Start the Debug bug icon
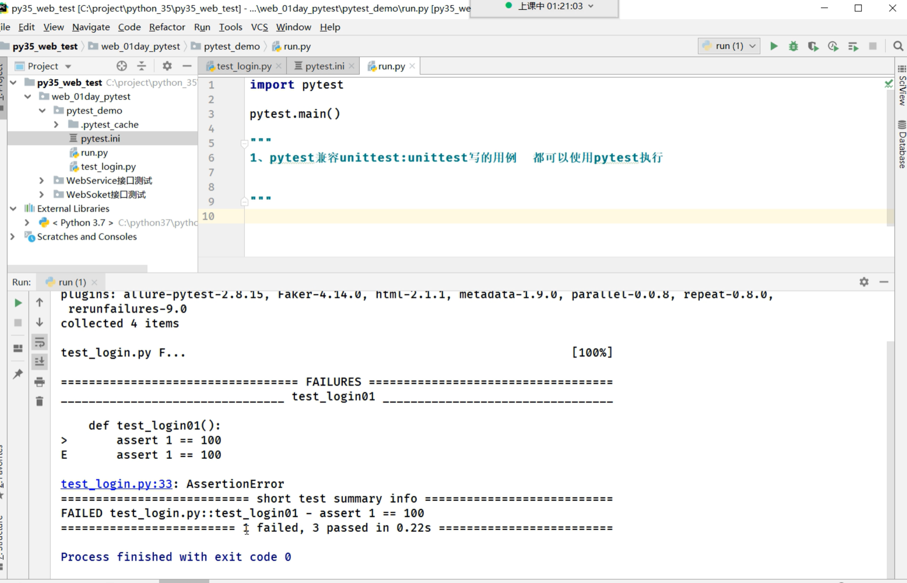The image size is (907, 583). (x=793, y=46)
